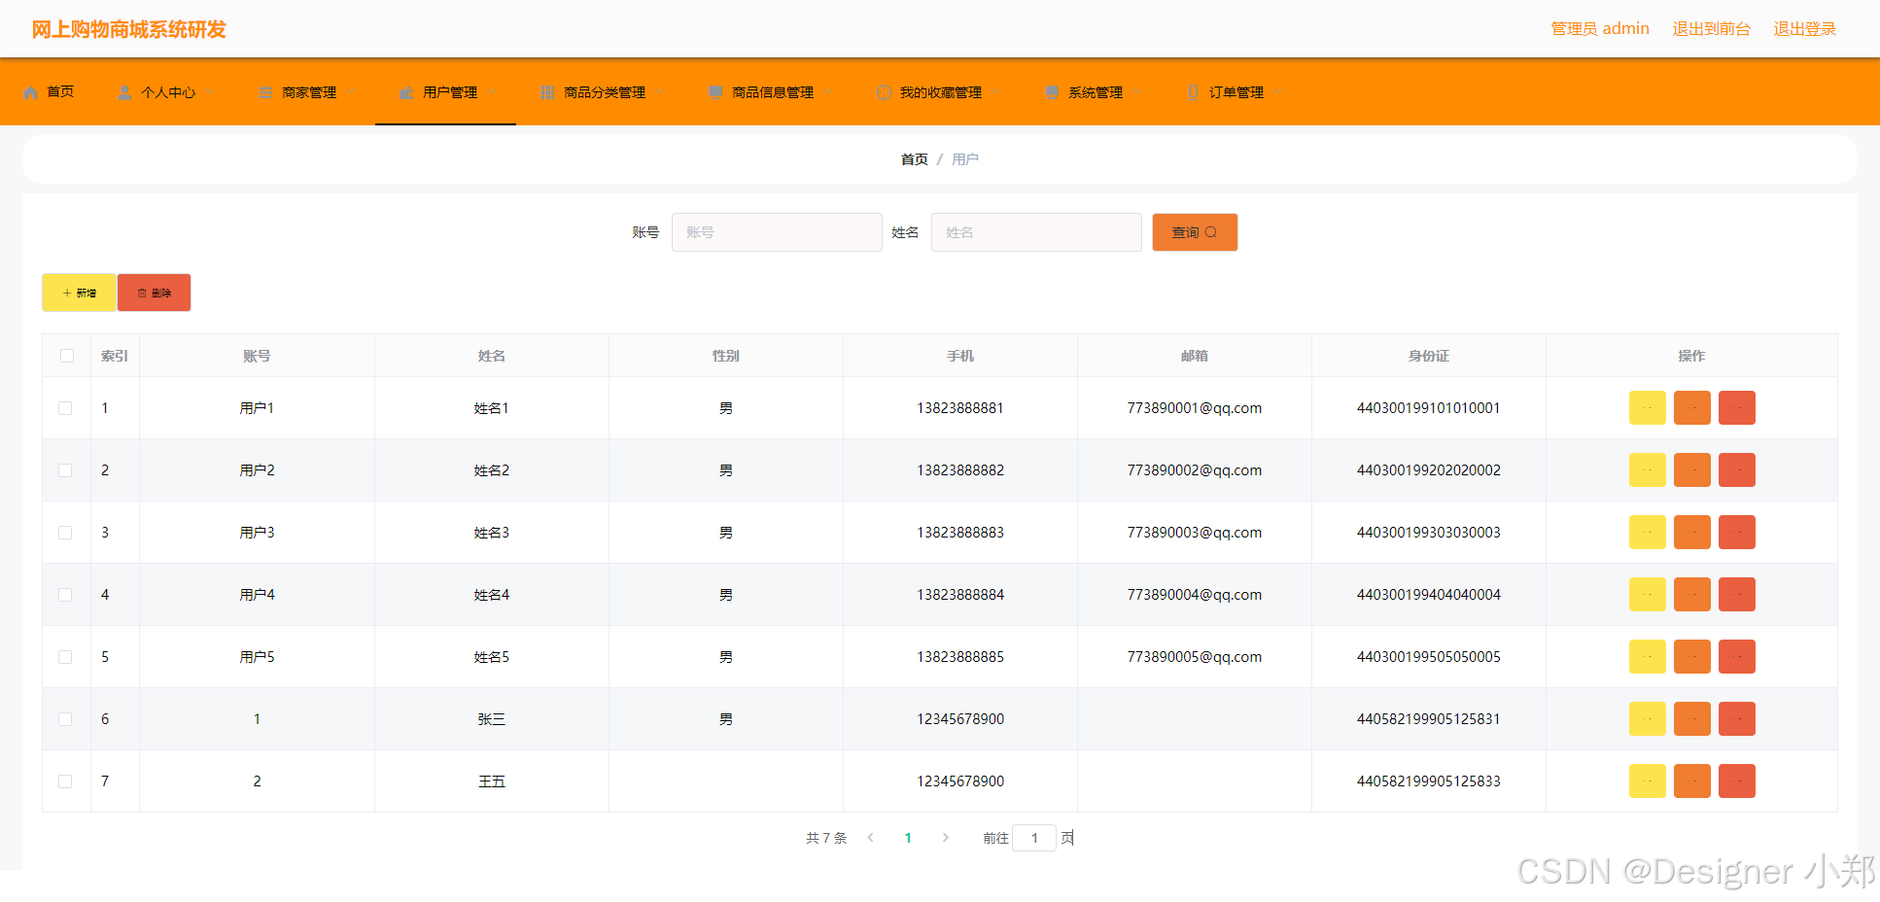
Task: Open the 用户管理 menu
Action: 445,92
